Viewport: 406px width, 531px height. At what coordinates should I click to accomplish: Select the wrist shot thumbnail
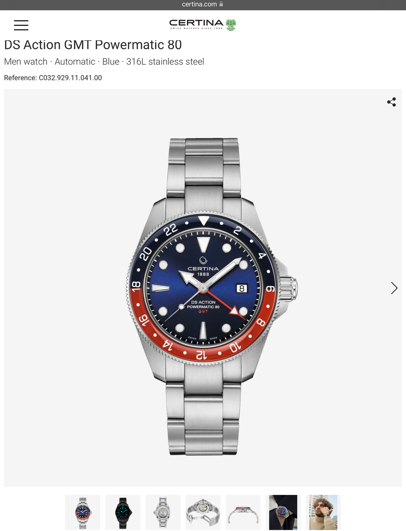click(x=283, y=512)
